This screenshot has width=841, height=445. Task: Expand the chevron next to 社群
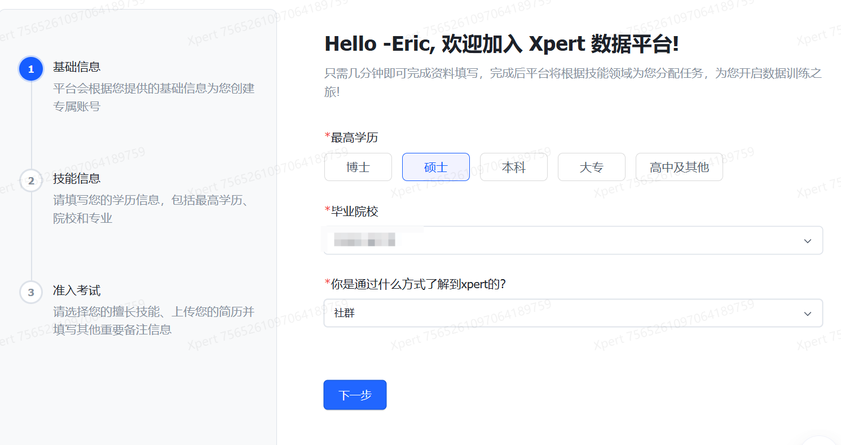[x=808, y=314]
